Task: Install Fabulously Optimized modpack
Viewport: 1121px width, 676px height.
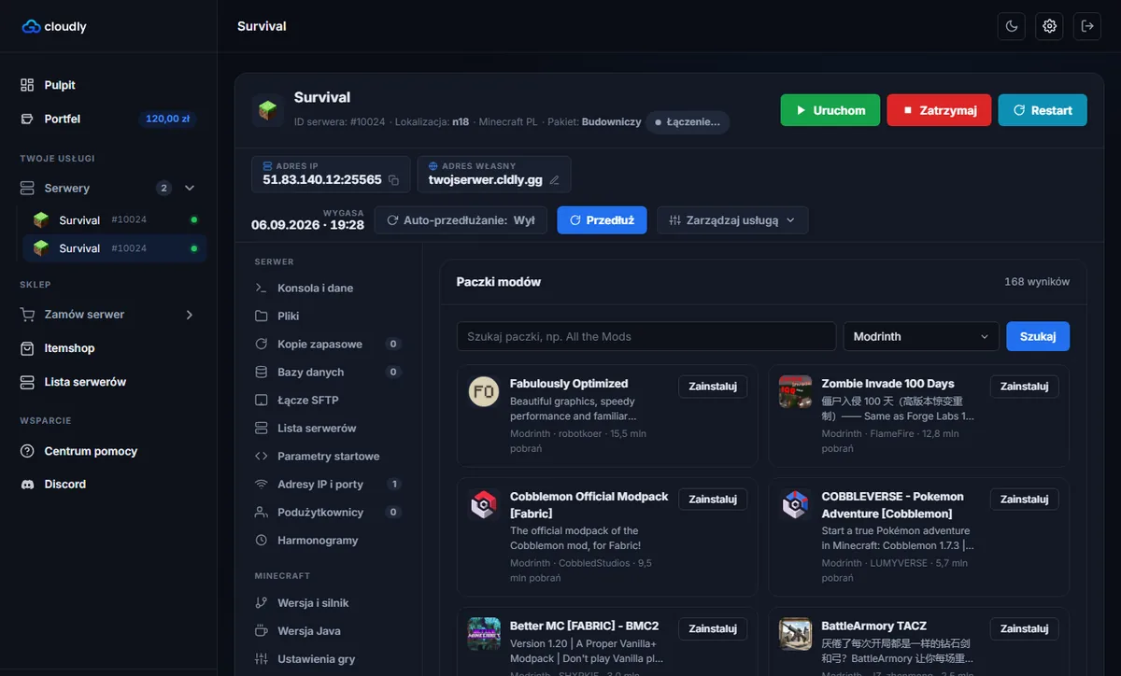Action: point(713,387)
